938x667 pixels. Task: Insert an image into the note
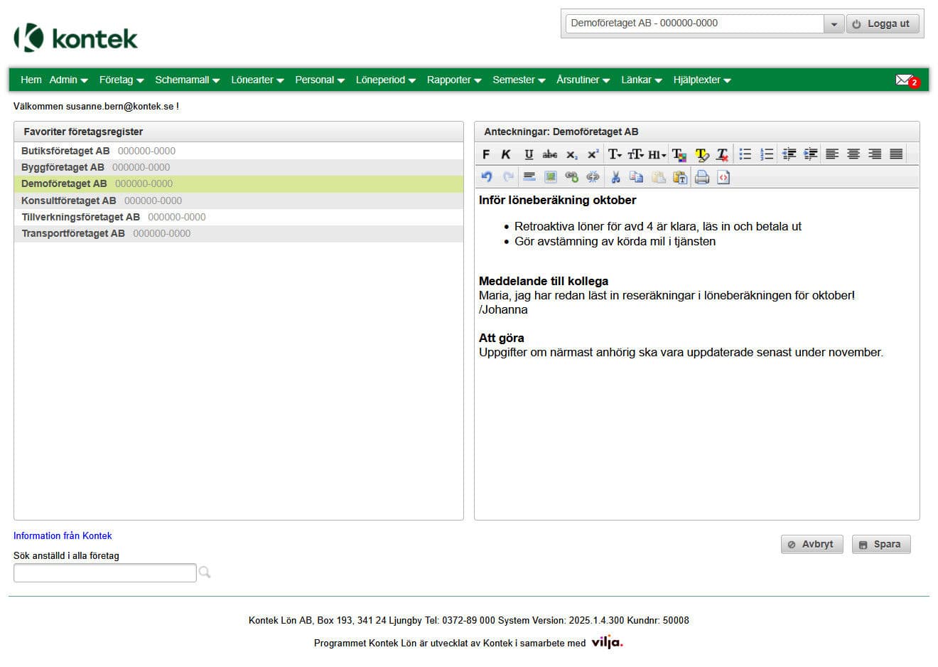pyautogui.click(x=550, y=177)
